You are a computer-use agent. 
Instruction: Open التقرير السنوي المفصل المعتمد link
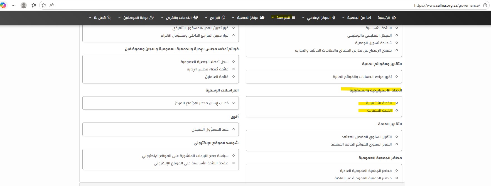(367, 137)
